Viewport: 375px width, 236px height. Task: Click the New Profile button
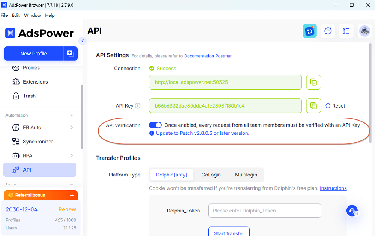pyautogui.click(x=34, y=54)
